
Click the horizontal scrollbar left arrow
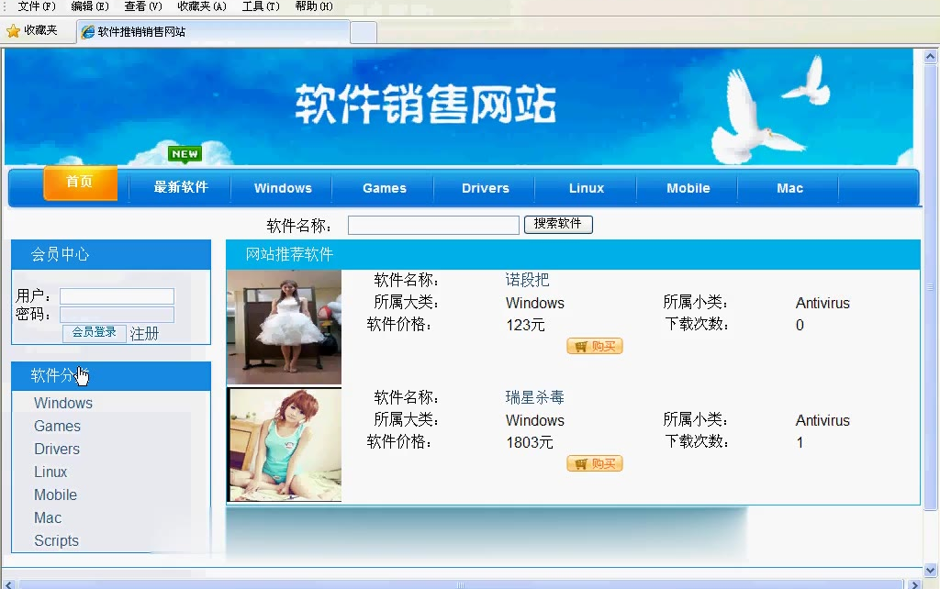point(8,584)
